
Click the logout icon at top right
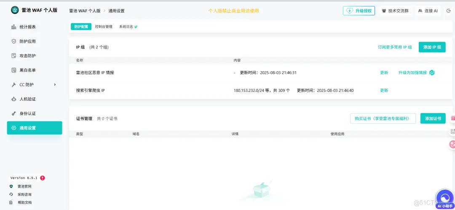click(x=449, y=11)
